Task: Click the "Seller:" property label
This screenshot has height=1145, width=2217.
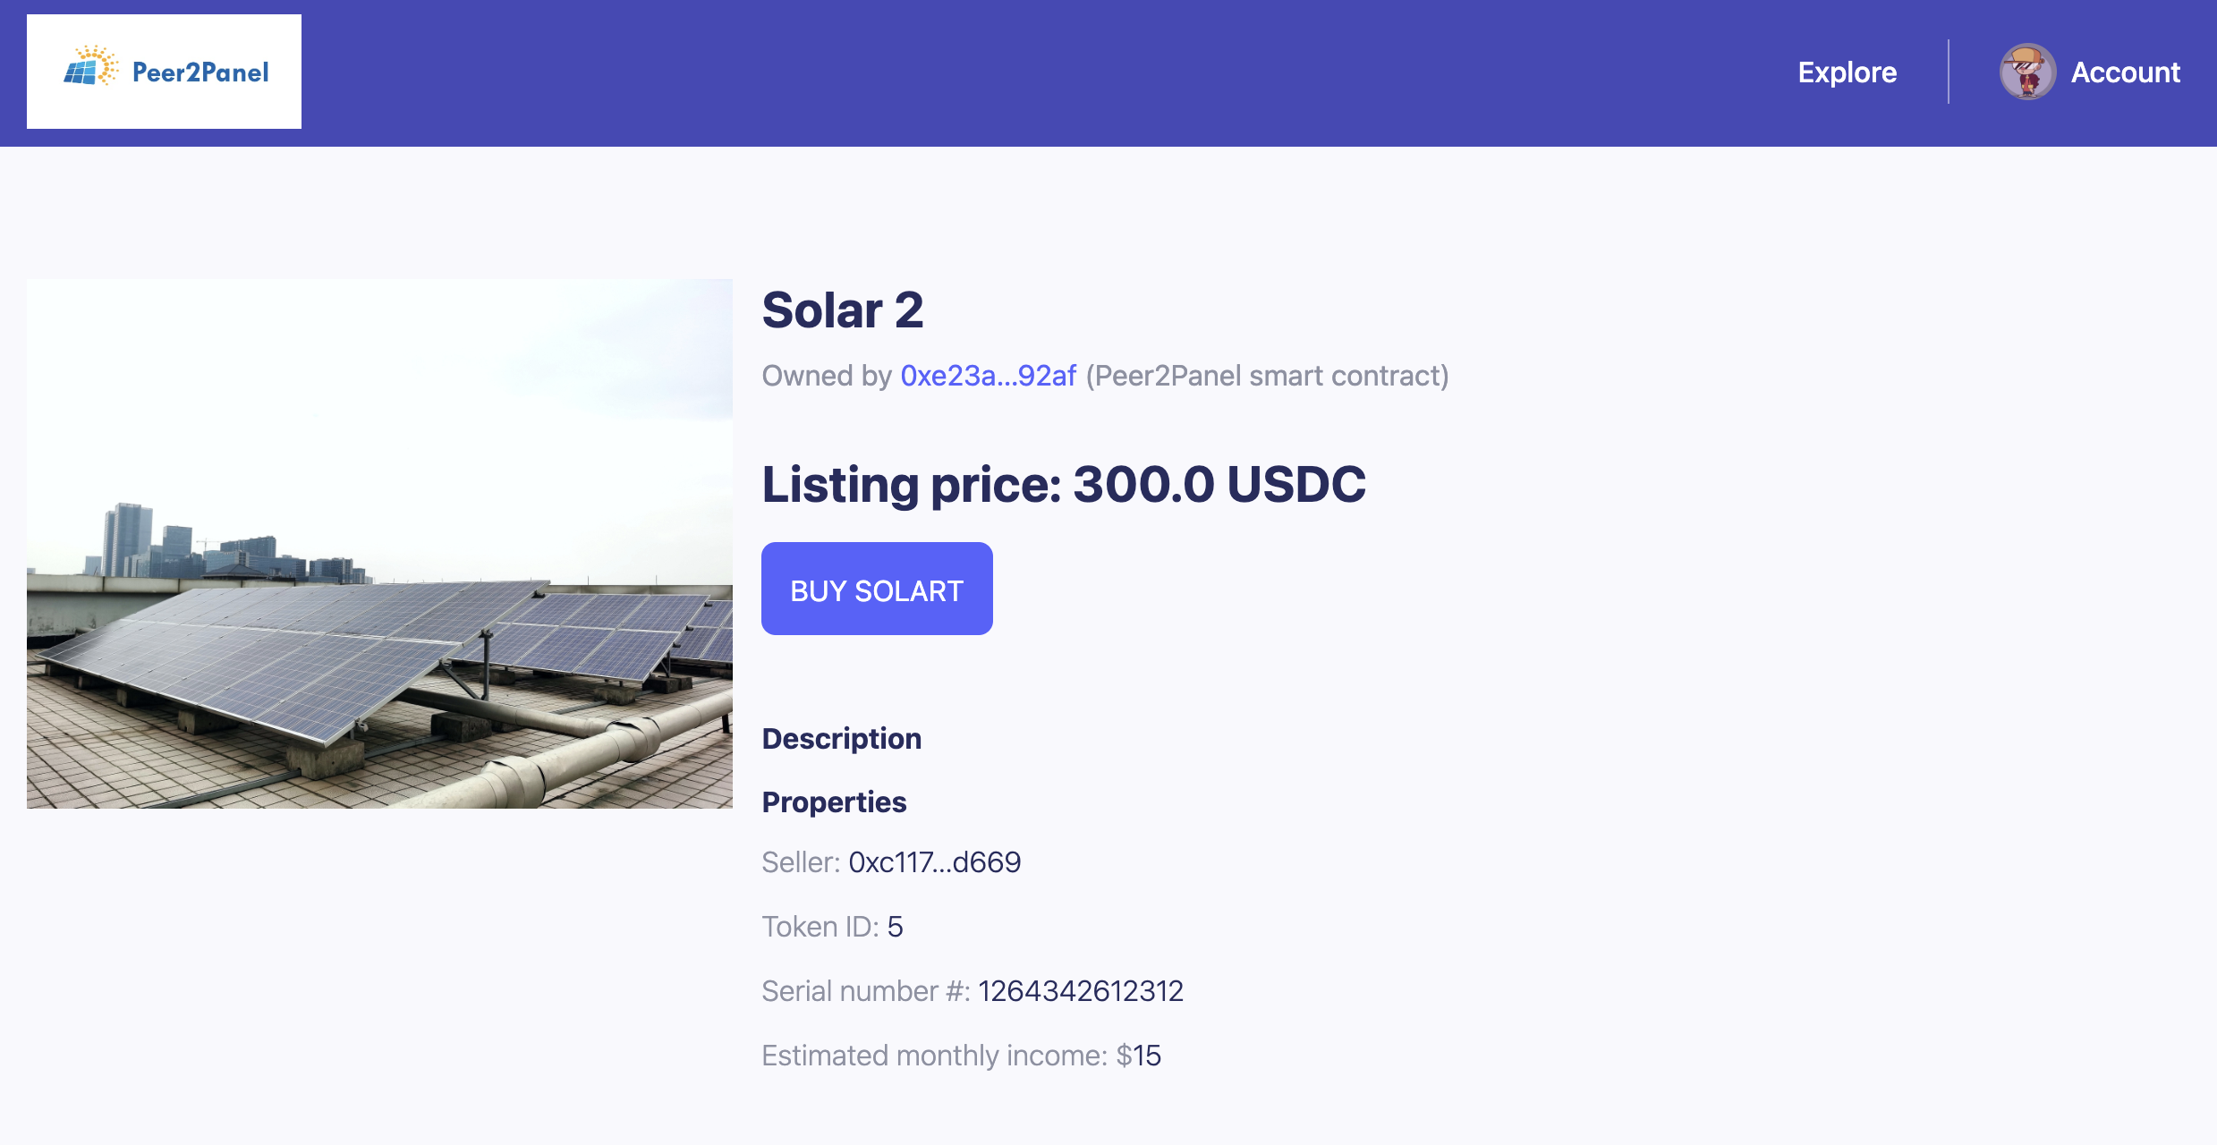Action: (800, 862)
